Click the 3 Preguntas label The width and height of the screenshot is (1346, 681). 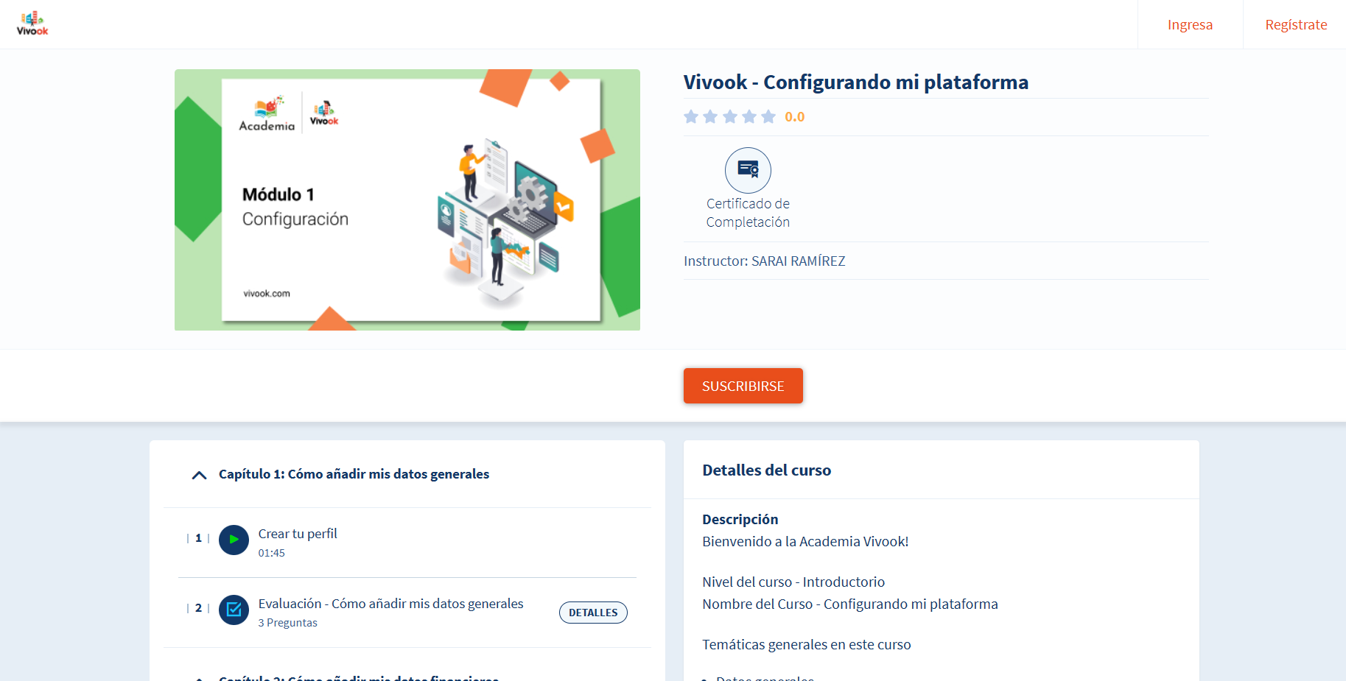coord(287,623)
